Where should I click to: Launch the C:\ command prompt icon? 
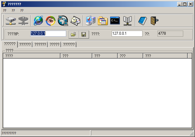click(x=115, y=21)
